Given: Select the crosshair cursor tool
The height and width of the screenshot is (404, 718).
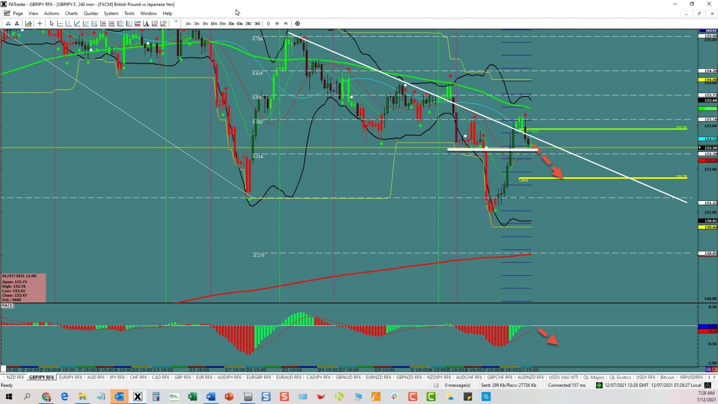Looking at the screenshot, I should point(40,24).
